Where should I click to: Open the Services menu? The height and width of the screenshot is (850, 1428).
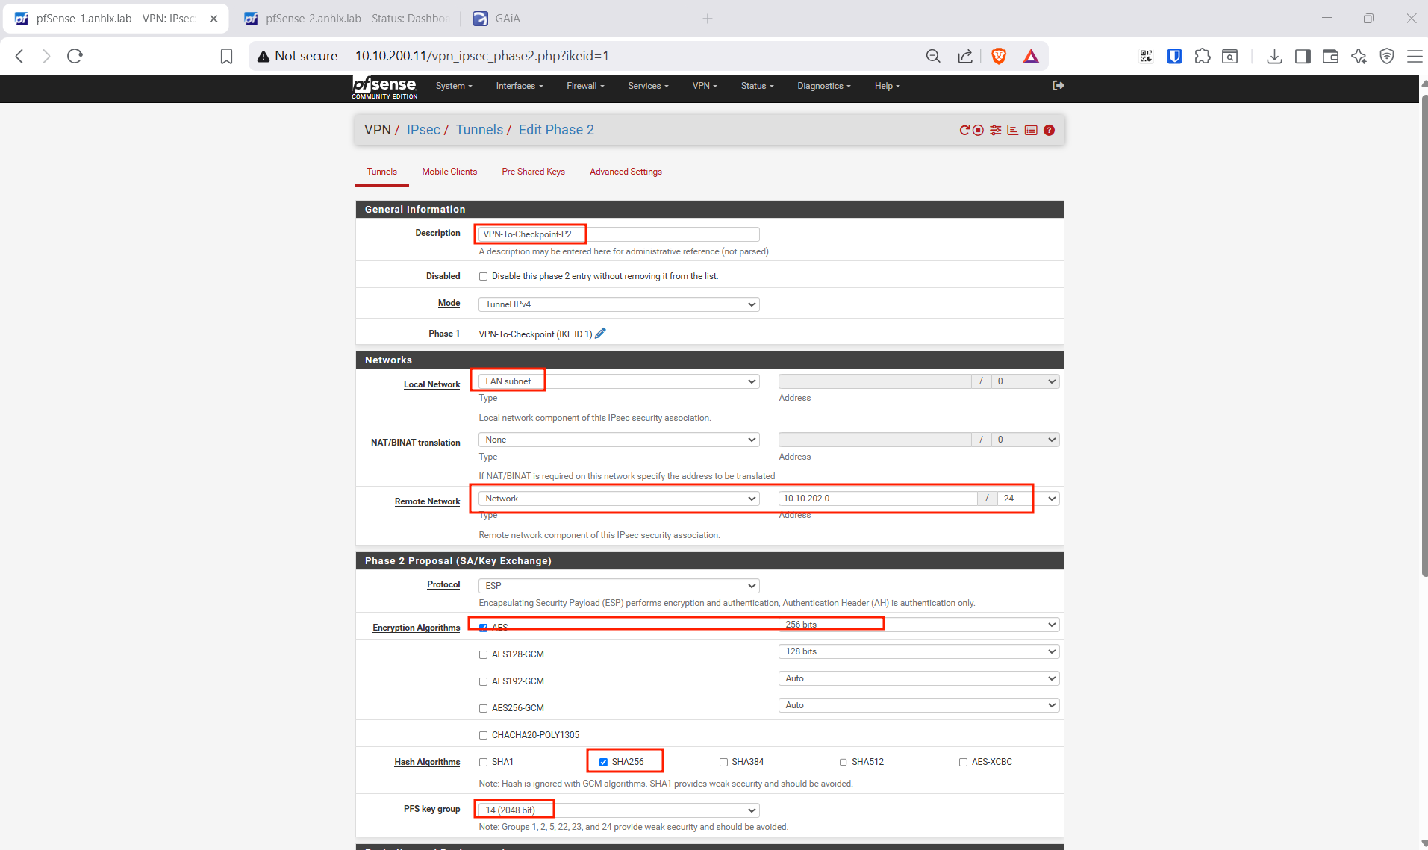coord(648,86)
